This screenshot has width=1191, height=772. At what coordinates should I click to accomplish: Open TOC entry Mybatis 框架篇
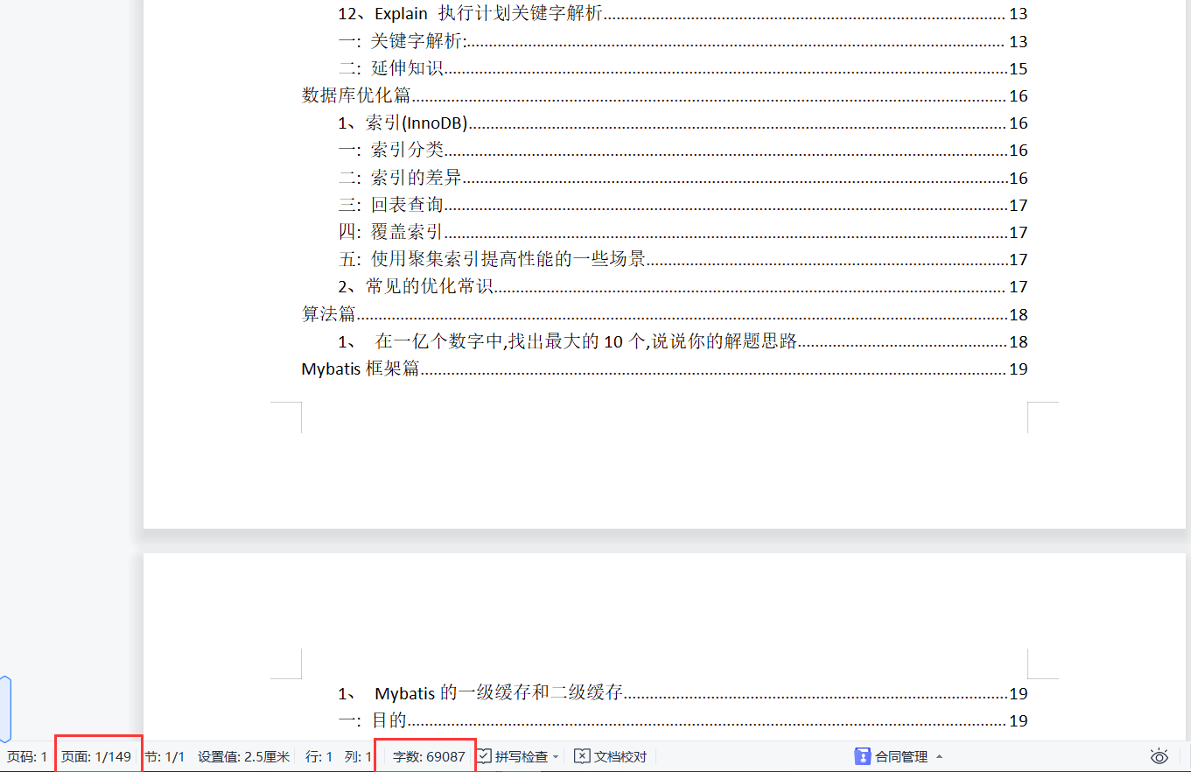tap(664, 368)
